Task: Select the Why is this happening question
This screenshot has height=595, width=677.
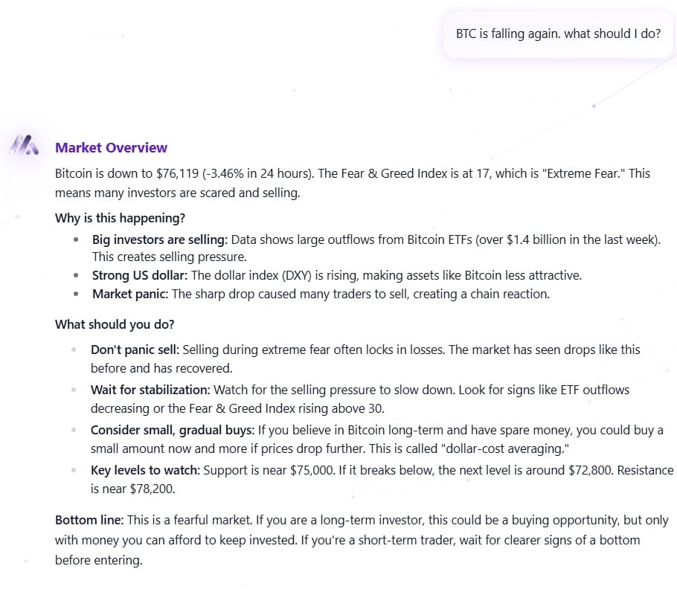Action: click(x=120, y=218)
